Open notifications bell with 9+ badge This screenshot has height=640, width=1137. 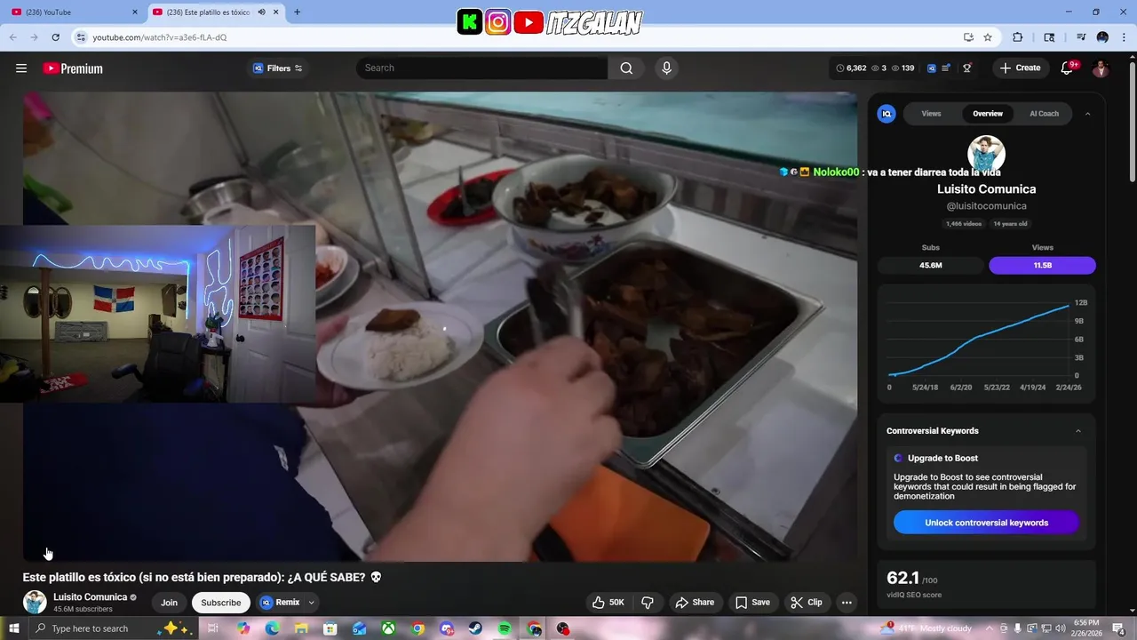point(1068,68)
